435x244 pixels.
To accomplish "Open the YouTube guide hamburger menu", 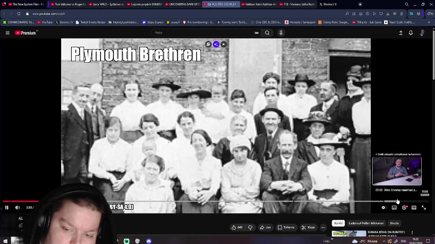I will pyautogui.click(x=7, y=33).
